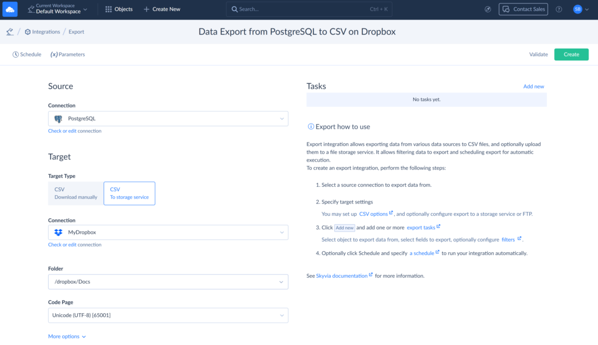
Task: Click the green Create button
Action: (x=571, y=54)
